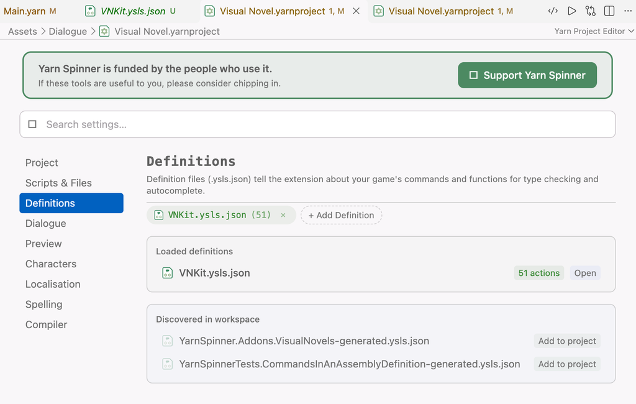This screenshot has height=404, width=636.
Task: Click the file icon on VNKit.ysls.json chip
Action: coord(159,215)
